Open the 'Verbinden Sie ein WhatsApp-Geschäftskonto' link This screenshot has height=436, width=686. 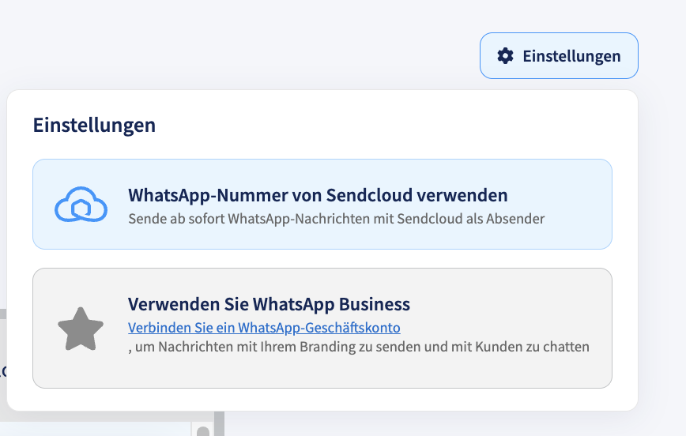coord(264,328)
